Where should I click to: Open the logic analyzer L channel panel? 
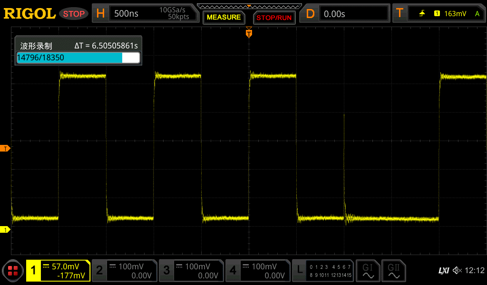[x=322, y=270]
